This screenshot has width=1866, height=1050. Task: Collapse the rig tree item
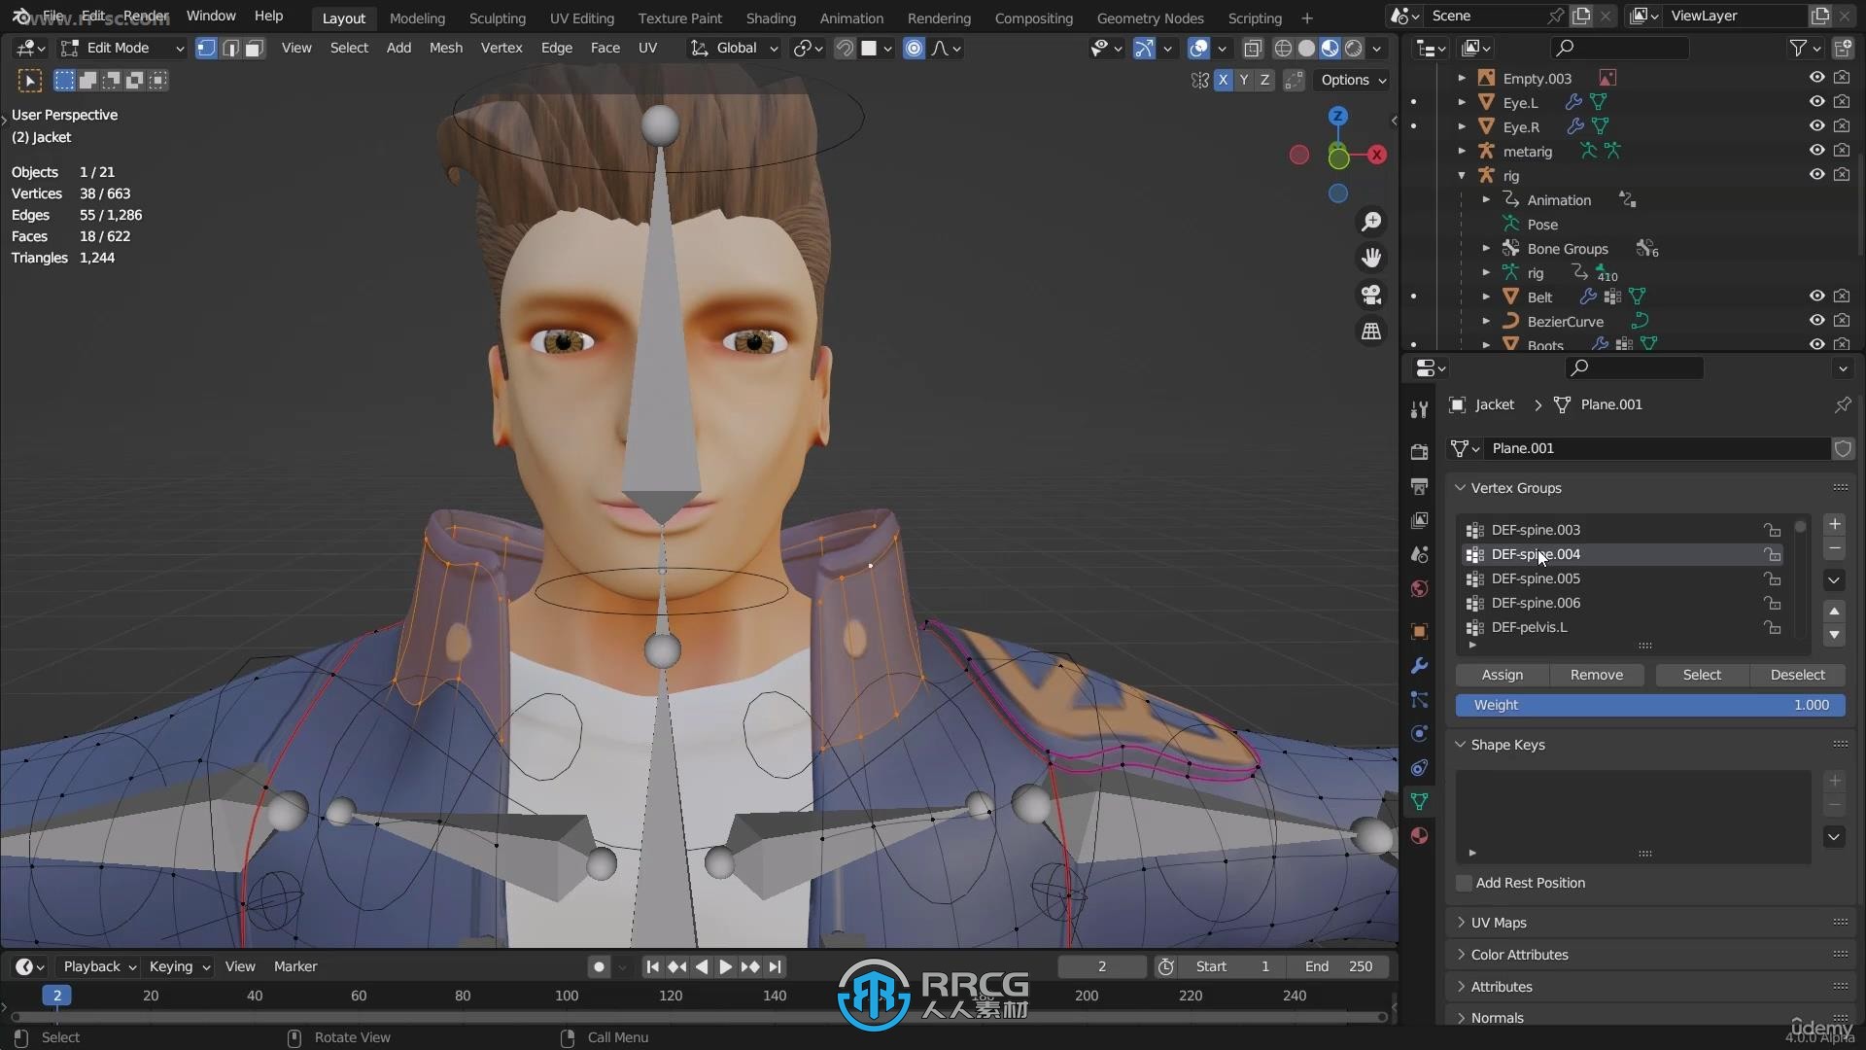[1462, 176]
